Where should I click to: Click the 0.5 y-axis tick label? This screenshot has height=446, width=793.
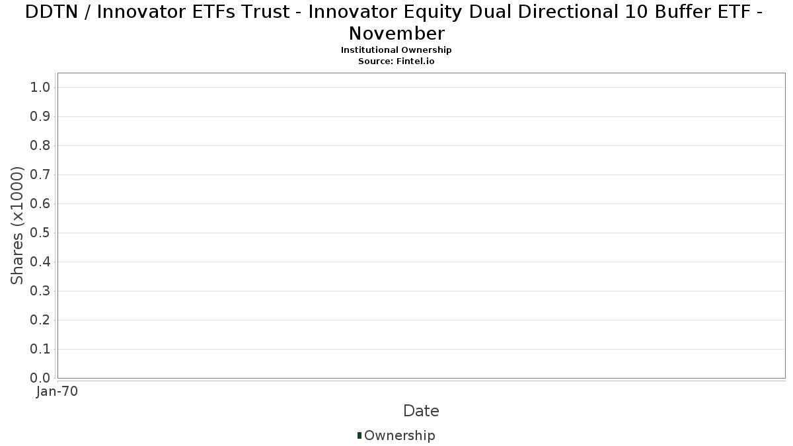(41, 233)
